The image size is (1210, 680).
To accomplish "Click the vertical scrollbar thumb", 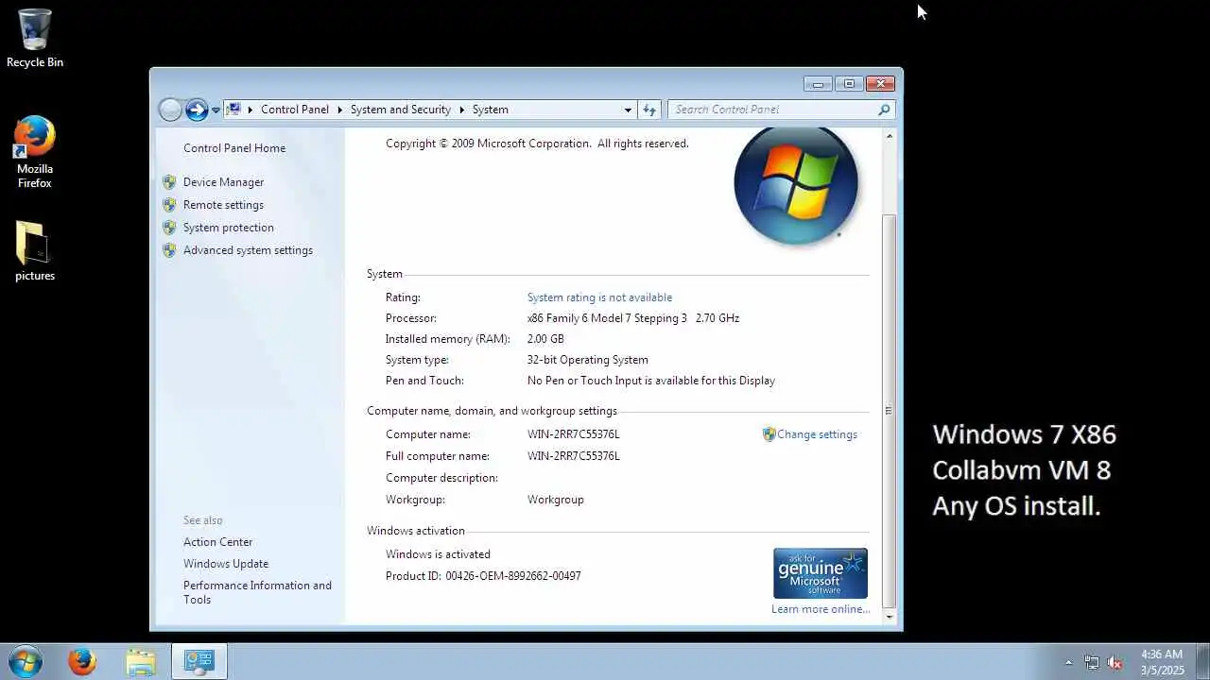I will pos(889,410).
